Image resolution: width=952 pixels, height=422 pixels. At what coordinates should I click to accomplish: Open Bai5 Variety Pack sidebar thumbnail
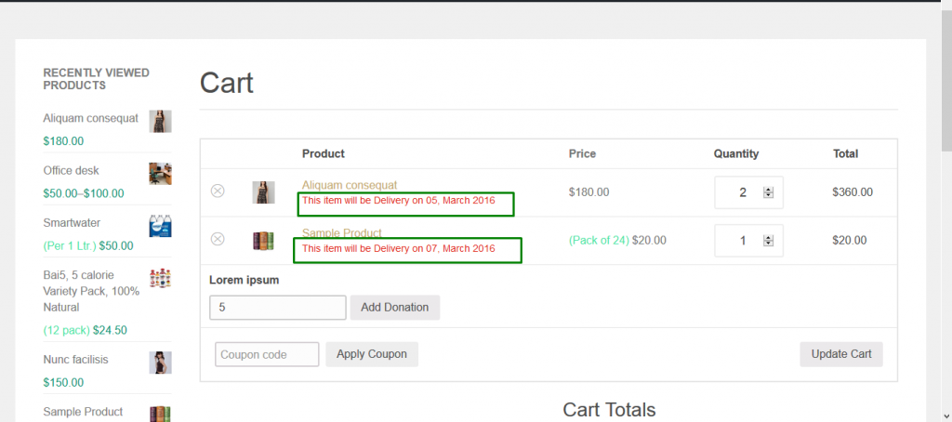pyautogui.click(x=160, y=278)
